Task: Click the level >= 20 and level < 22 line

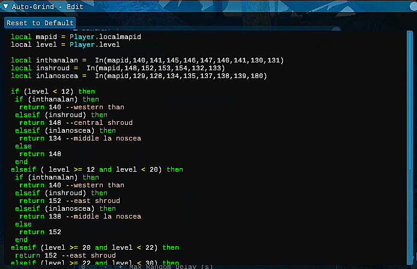Action: tap(95, 248)
